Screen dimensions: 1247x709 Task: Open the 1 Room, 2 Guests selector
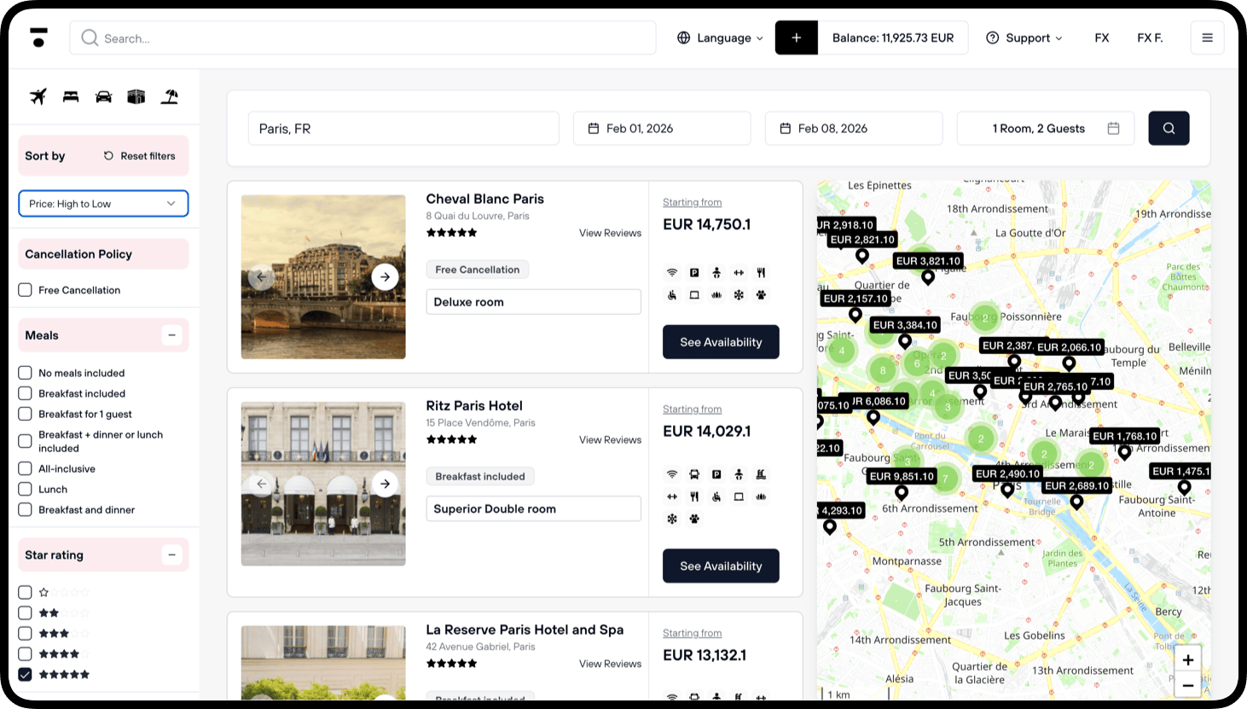click(x=1046, y=128)
